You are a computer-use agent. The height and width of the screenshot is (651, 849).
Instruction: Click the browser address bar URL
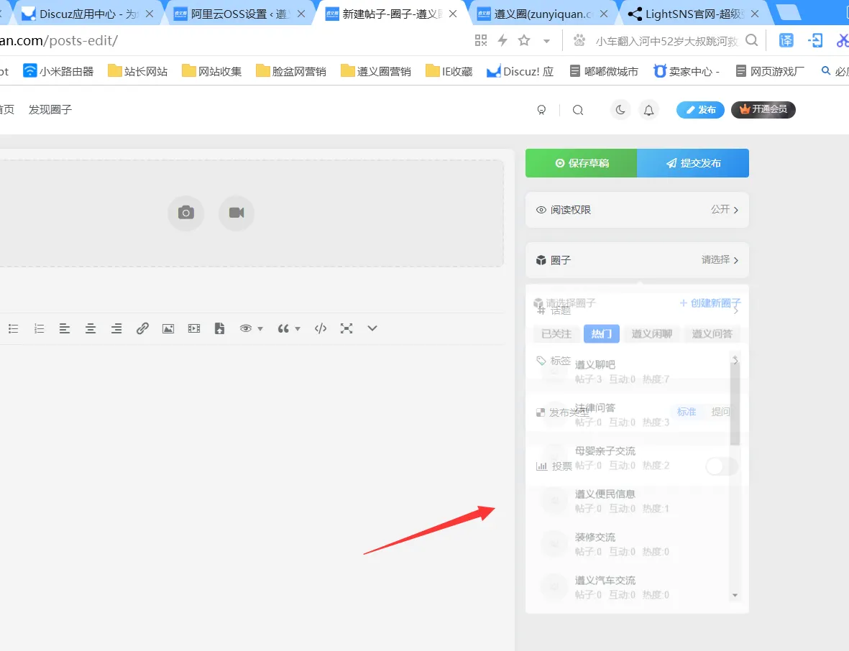tap(59, 40)
